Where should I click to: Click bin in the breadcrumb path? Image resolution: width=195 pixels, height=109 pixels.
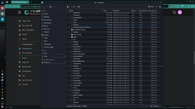click(79, 7)
